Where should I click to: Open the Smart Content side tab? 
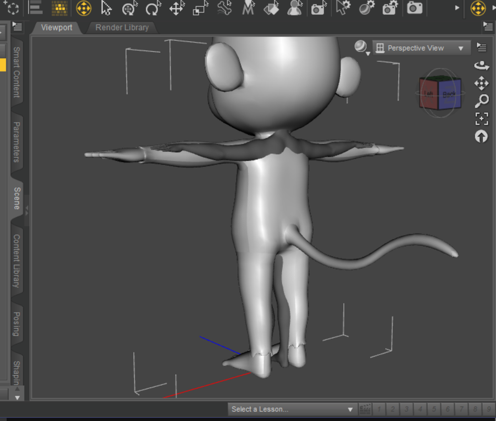[17, 72]
